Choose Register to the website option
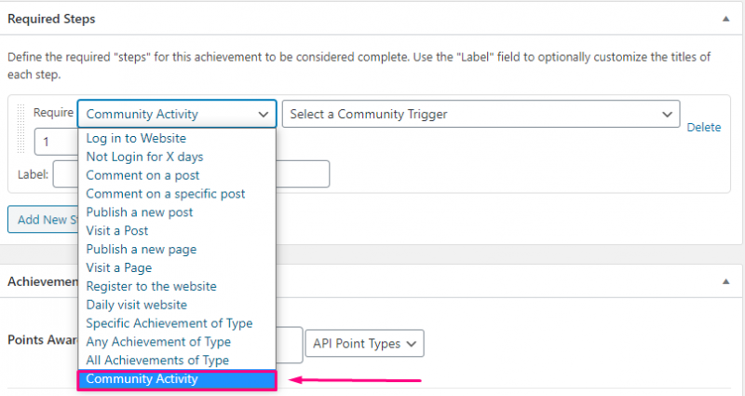The width and height of the screenshot is (745, 396). (x=151, y=286)
